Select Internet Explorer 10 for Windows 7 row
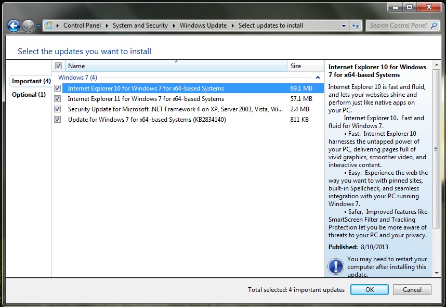This screenshot has height=307, width=446. (193, 88)
